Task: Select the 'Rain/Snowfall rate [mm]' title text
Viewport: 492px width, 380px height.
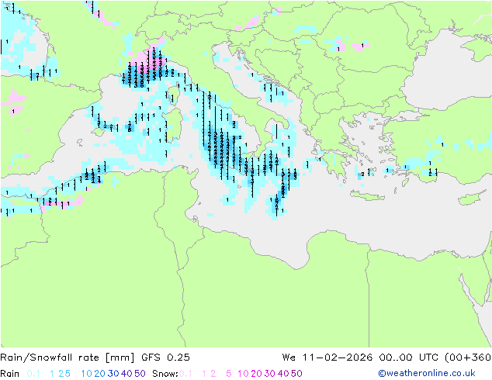Action: click(68, 358)
